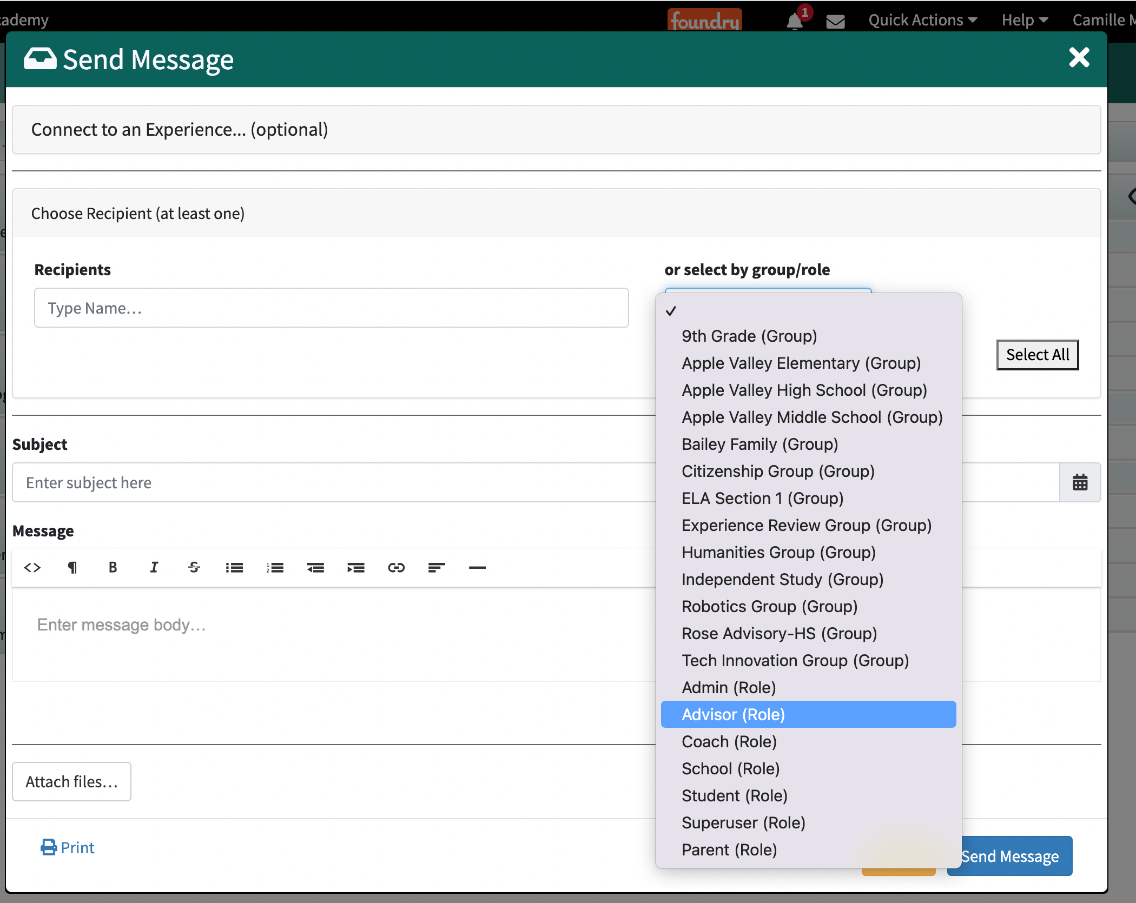1136x903 pixels.
Task: Switch to HTML code view
Action: tap(32, 567)
